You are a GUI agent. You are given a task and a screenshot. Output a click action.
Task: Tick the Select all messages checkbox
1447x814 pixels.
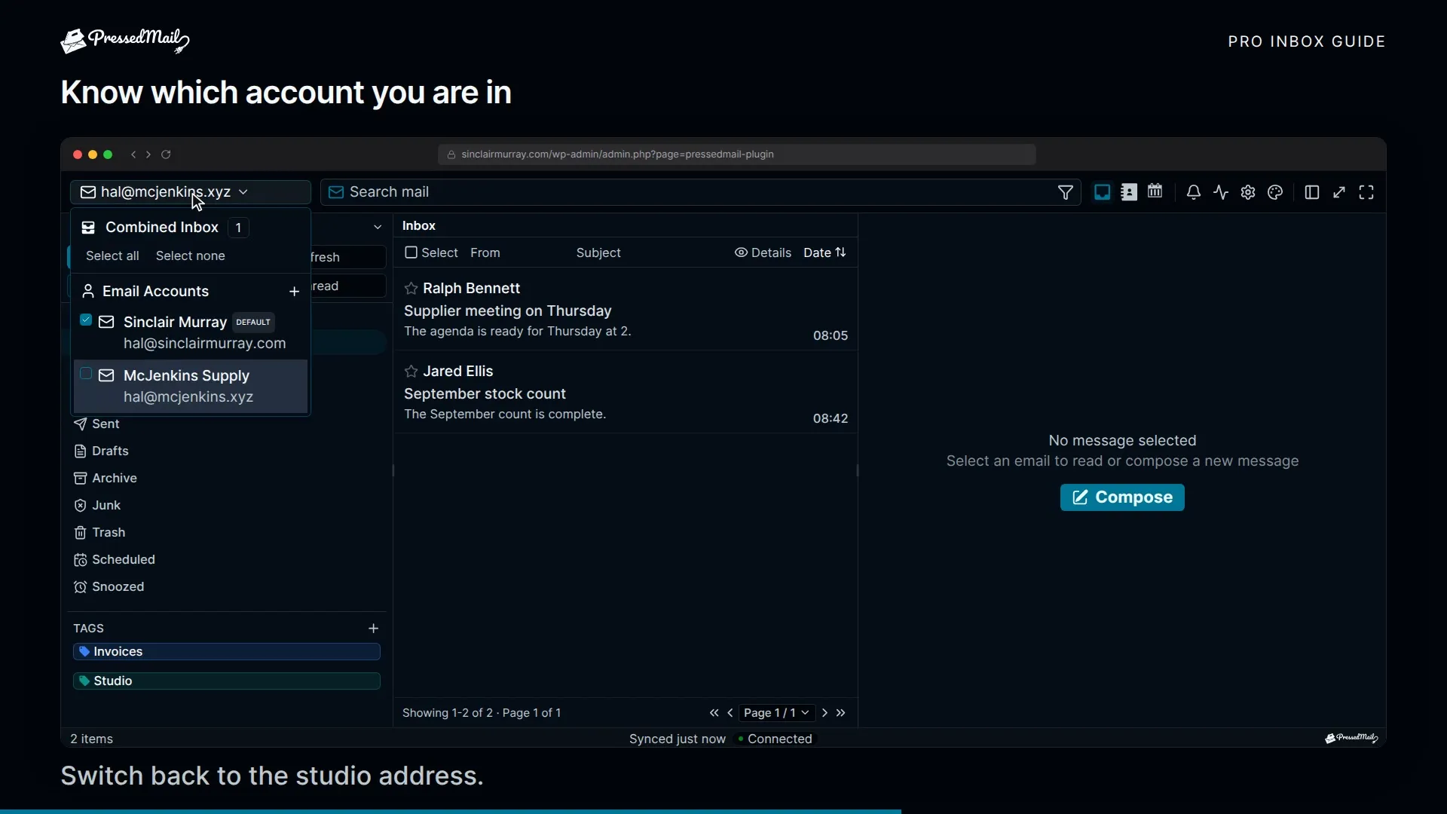(x=411, y=253)
